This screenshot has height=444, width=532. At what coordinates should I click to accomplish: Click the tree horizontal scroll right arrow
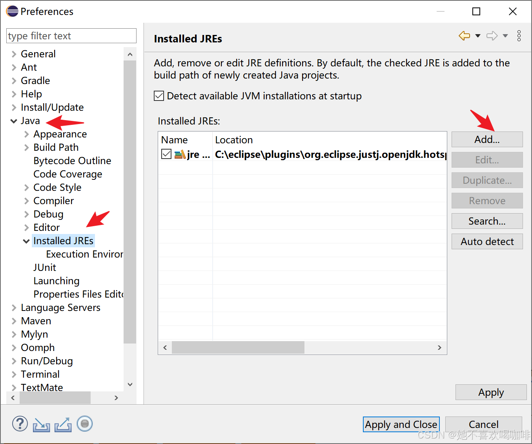pyautogui.click(x=116, y=398)
